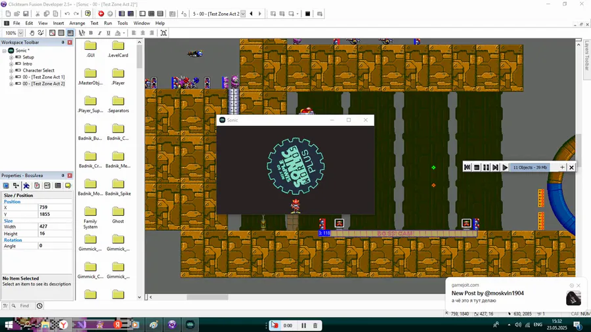
Task: Click the black square stop icon
Action: 307,14
